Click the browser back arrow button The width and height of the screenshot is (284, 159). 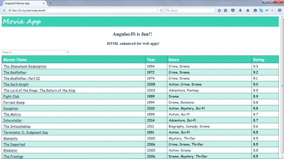[x=4, y=10]
